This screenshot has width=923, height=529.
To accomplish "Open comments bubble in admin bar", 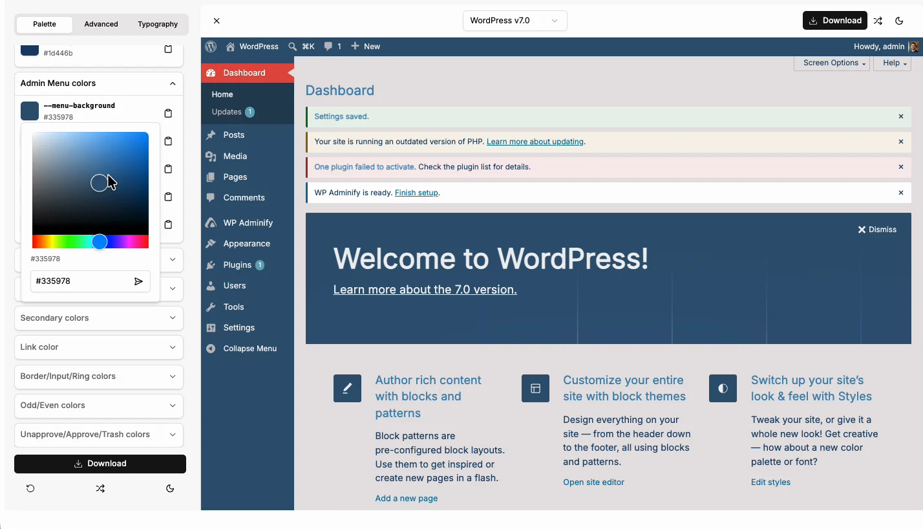I will click(x=333, y=47).
